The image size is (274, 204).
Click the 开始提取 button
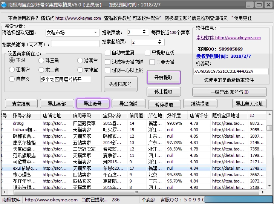click(x=164, y=77)
